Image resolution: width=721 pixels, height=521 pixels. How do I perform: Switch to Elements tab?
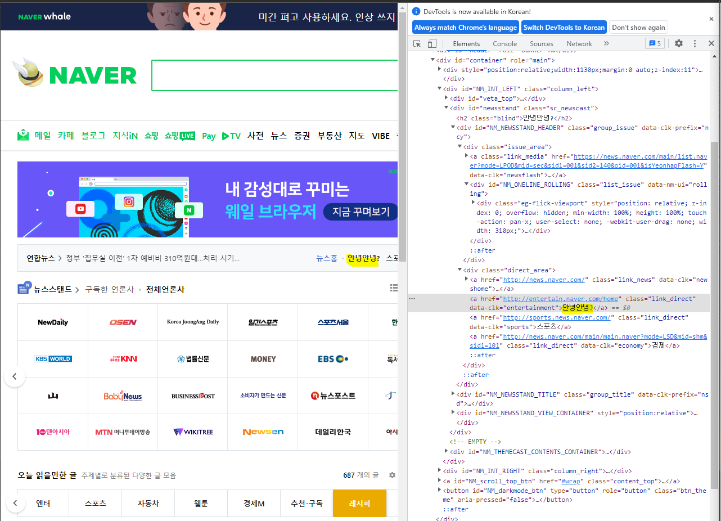tap(466, 43)
